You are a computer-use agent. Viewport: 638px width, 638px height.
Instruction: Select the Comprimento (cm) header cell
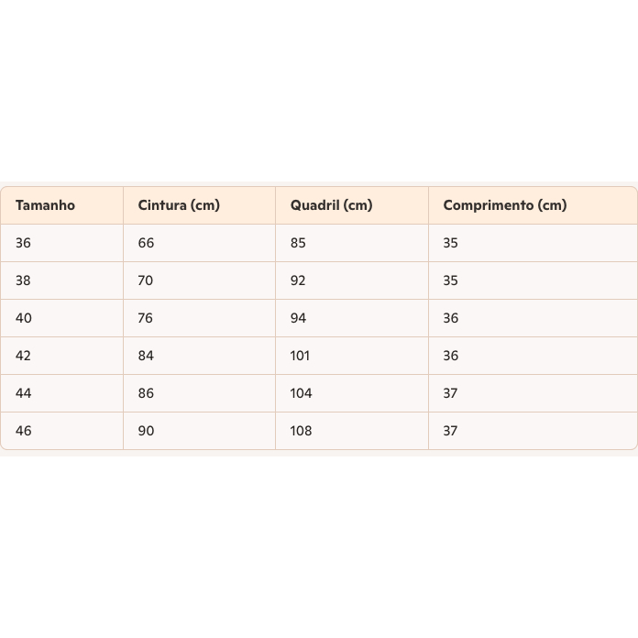click(x=504, y=205)
